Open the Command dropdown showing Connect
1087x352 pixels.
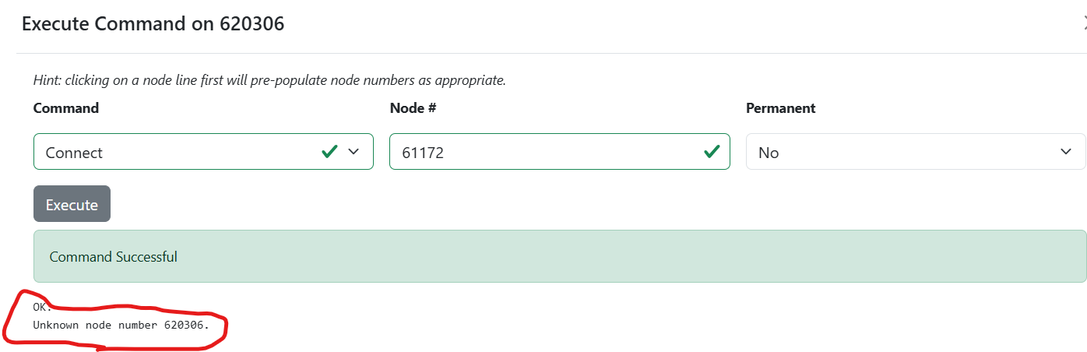pyautogui.click(x=203, y=152)
